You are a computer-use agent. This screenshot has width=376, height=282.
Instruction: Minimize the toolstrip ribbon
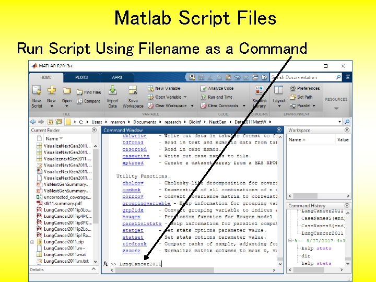click(347, 77)
